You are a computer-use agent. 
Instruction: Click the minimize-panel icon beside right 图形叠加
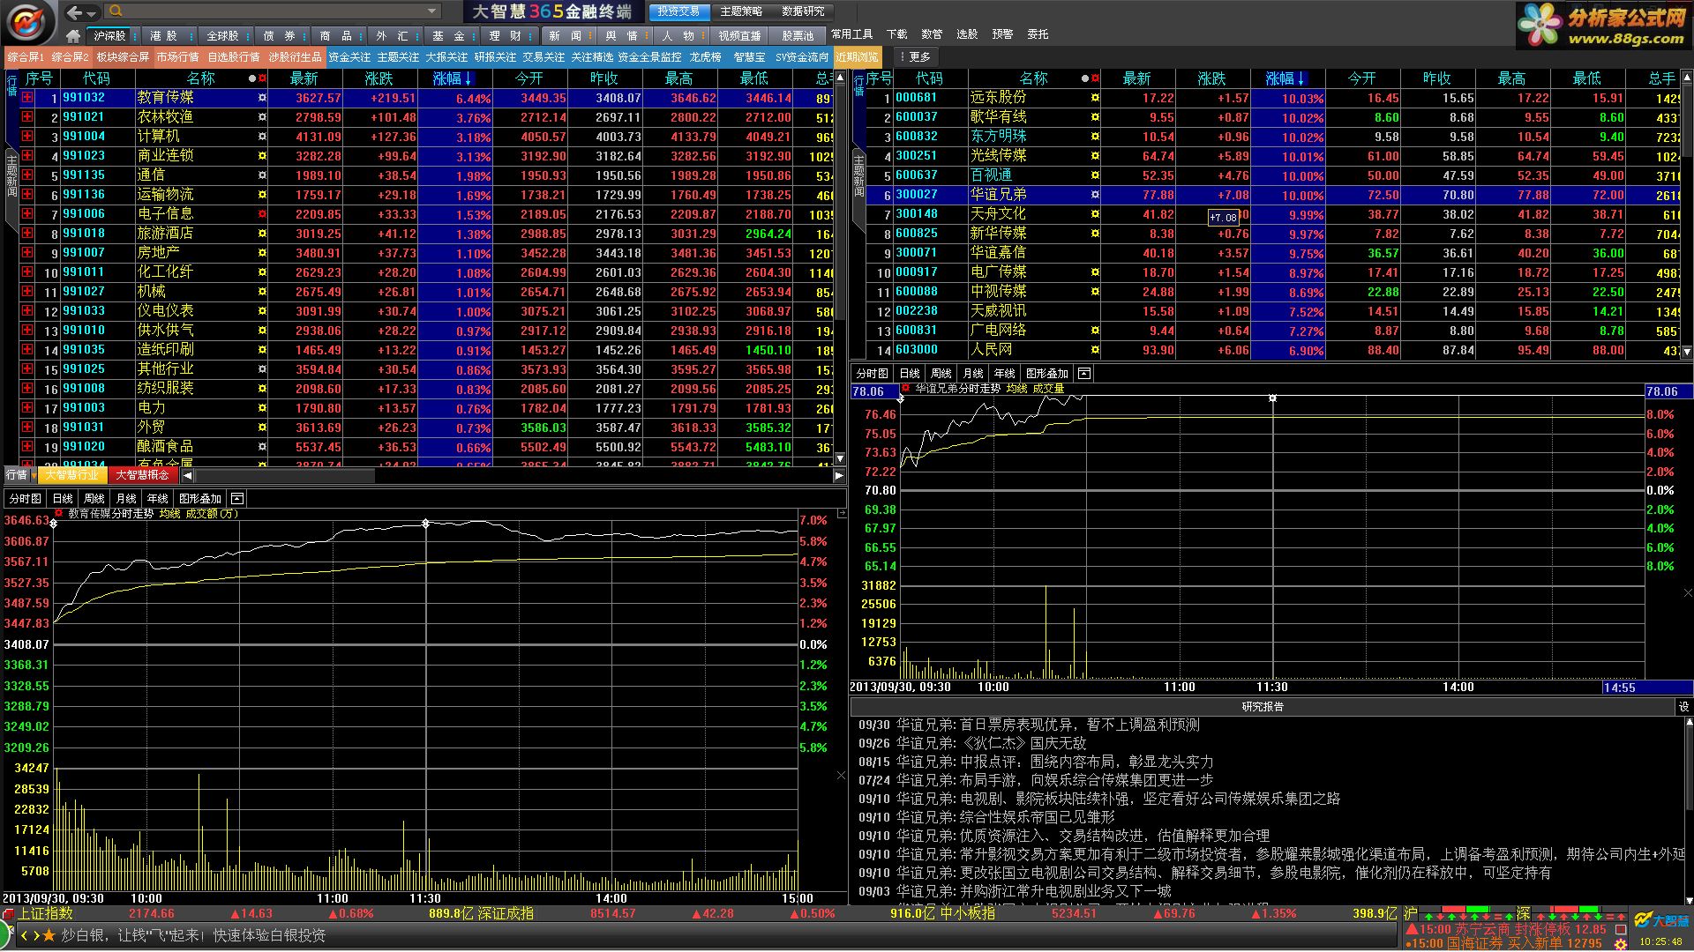(x=1084, y=374)
